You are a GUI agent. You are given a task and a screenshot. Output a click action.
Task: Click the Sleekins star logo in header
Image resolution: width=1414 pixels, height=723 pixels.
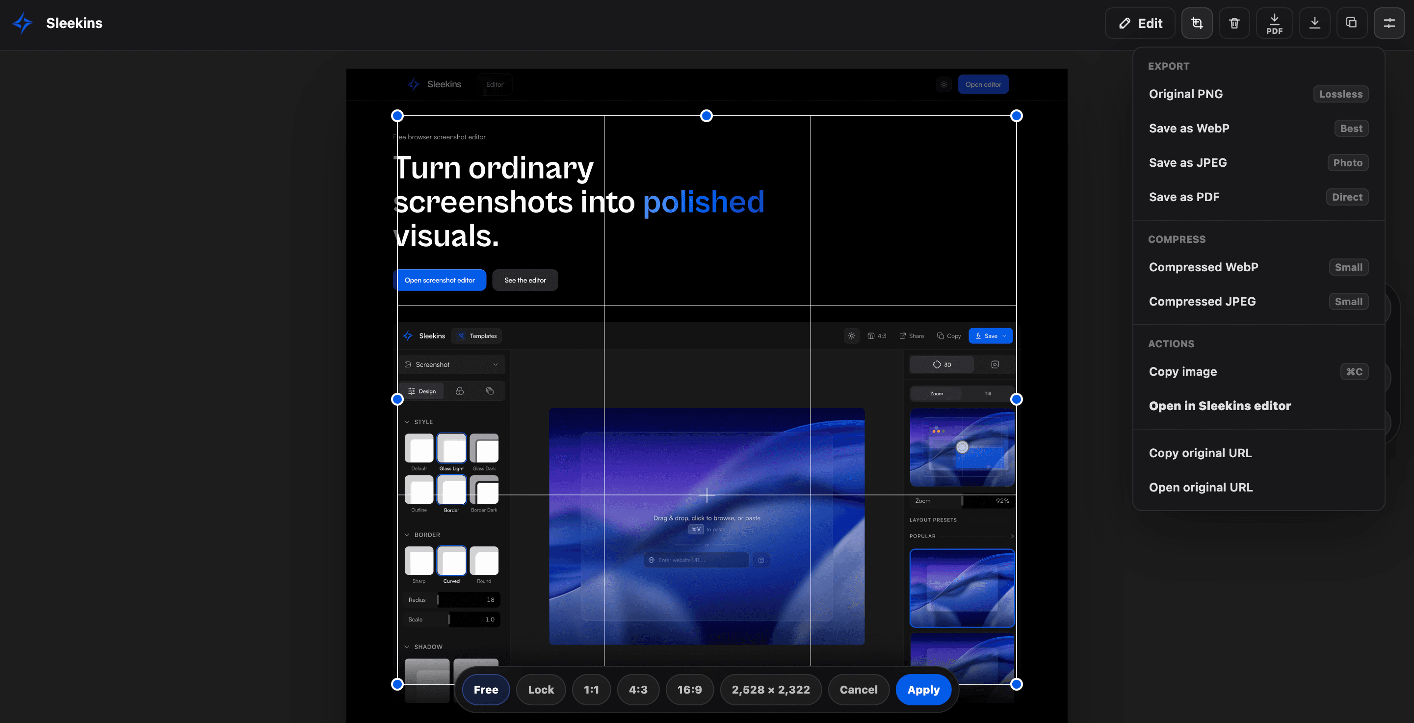point(23,23)
